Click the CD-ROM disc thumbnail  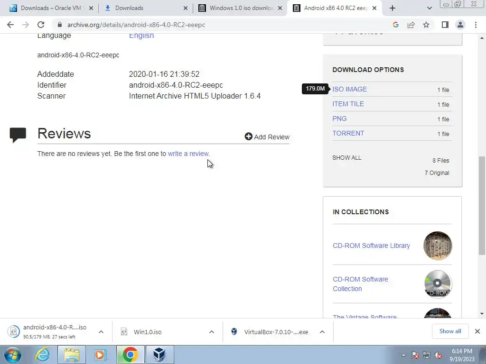coord(437,284)
